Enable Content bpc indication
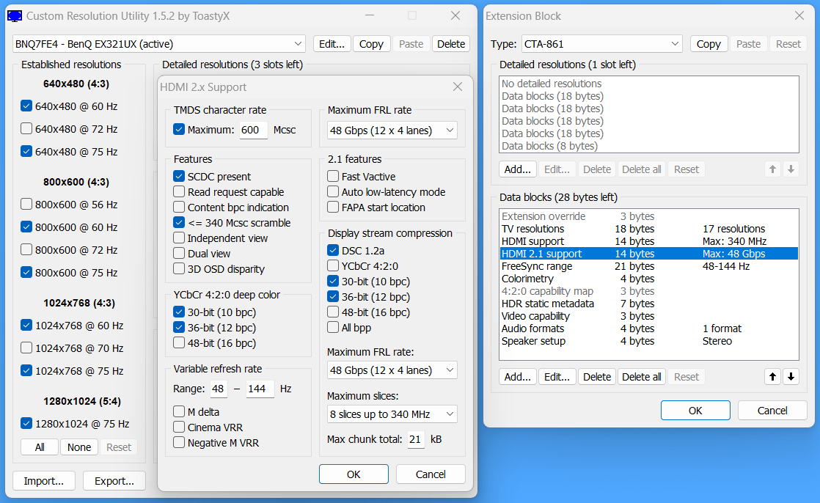The image size is (820, 503). [179, 207]
